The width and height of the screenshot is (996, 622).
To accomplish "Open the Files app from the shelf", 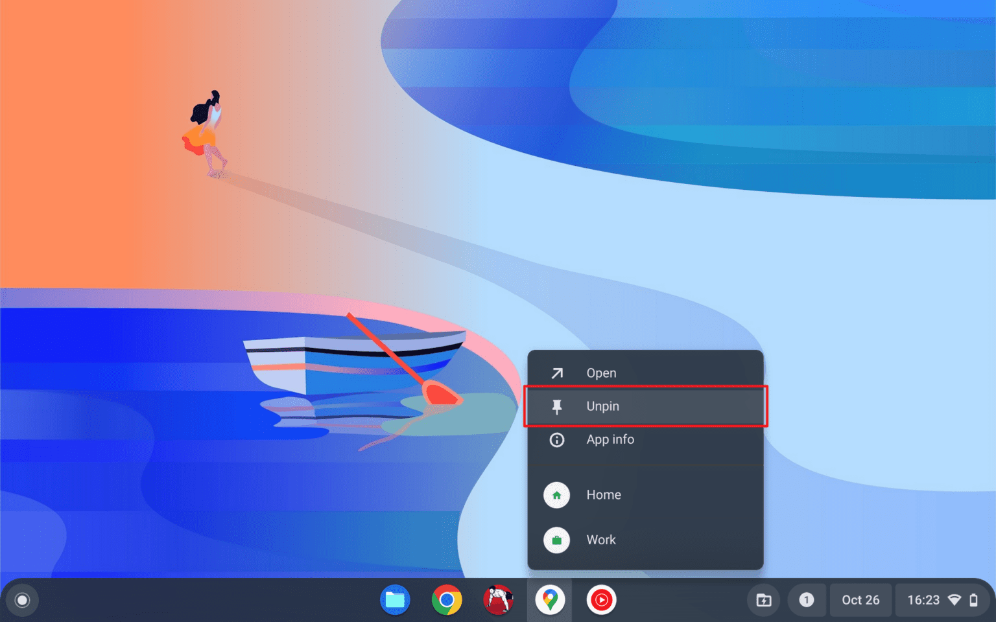I will click(395, 600).
